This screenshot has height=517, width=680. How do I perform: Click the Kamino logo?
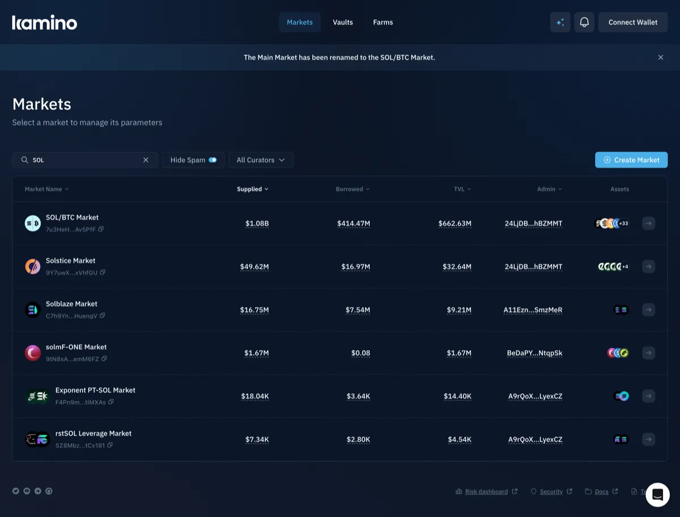tap(44, 22)
